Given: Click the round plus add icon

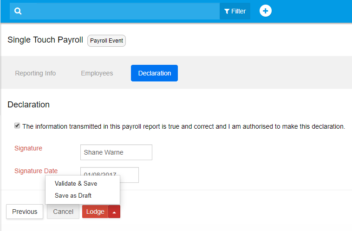Looking at the screenshot, I should 265,11.
